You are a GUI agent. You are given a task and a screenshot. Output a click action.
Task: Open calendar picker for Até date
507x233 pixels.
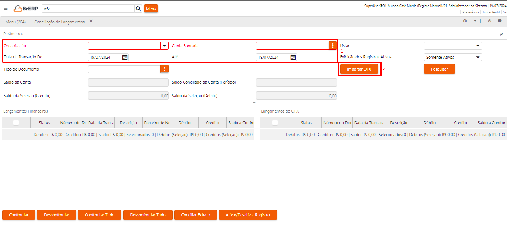coord(293,57)
